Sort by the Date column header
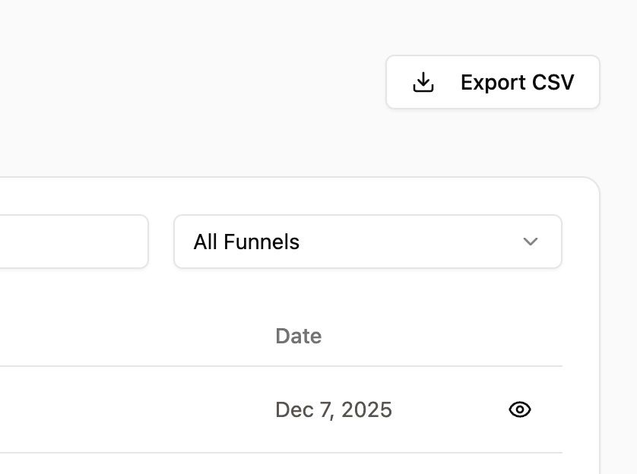The width and height of the screenshot is (637, 474). [x=299, y=336]
